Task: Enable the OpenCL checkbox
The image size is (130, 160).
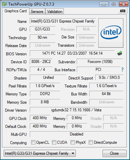Action: coord(33,142)
